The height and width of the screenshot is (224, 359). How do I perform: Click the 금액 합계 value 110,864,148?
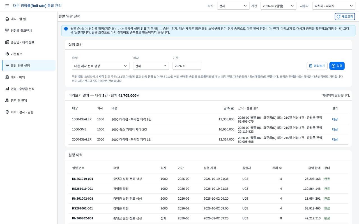point(312,189)
